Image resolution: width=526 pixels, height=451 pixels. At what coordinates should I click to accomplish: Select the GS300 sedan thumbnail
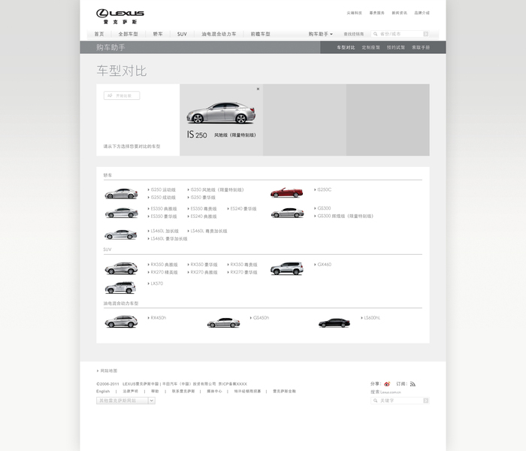(288, 213)
